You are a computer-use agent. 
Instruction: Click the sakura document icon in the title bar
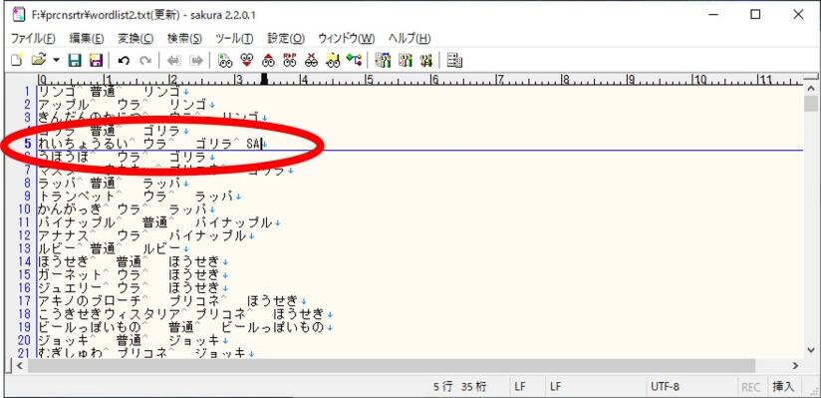[18, 15]
